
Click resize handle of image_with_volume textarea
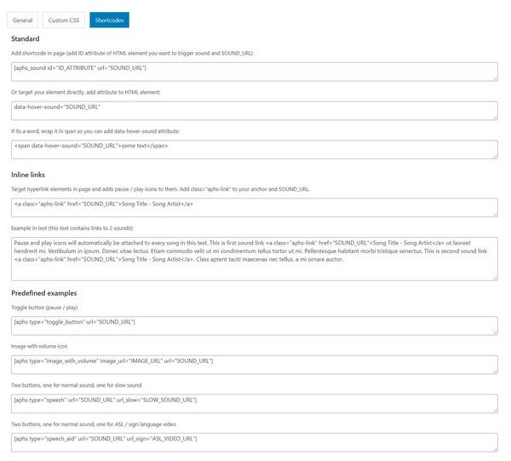(x=496, y=372)
